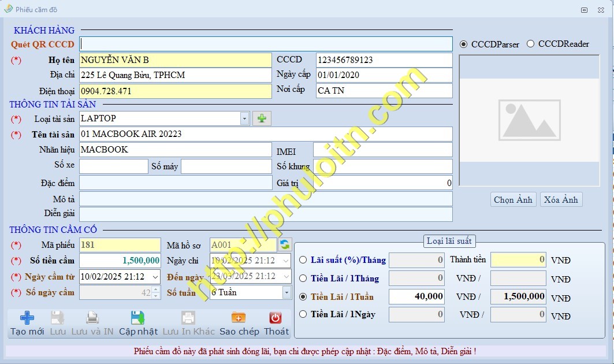
Task: Click the Mô tả text field
Action: click(266, 199)
